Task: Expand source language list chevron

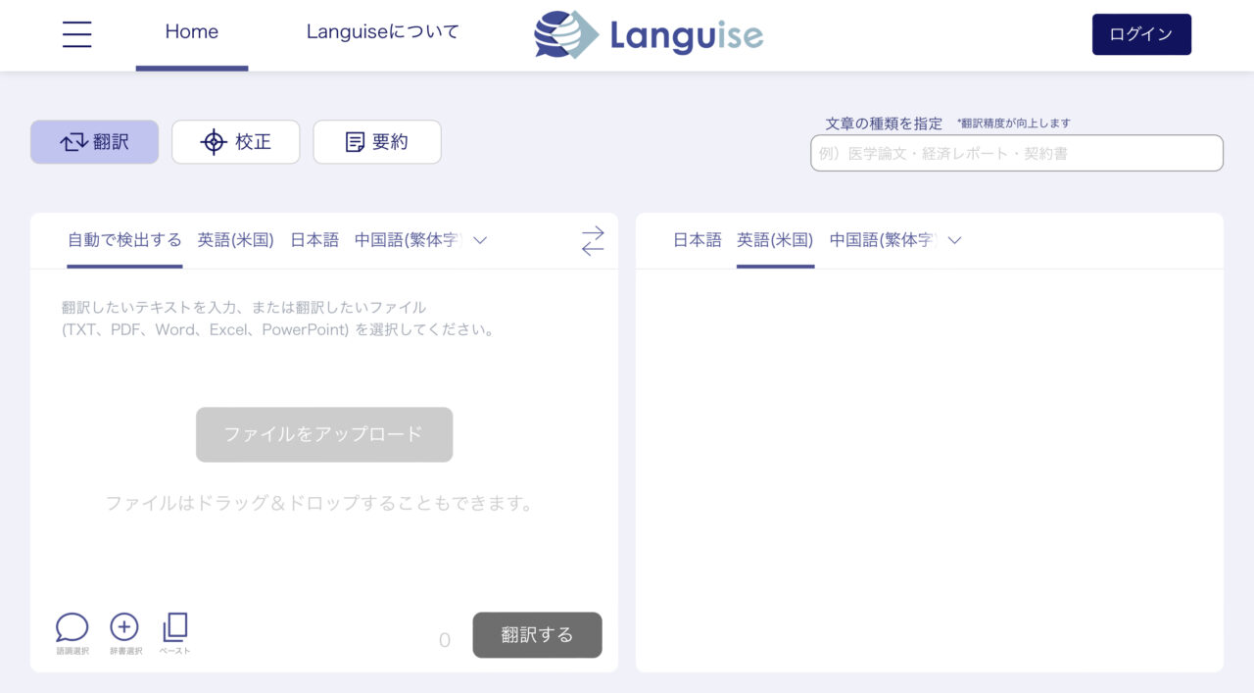Action: [x=479, y=240]
